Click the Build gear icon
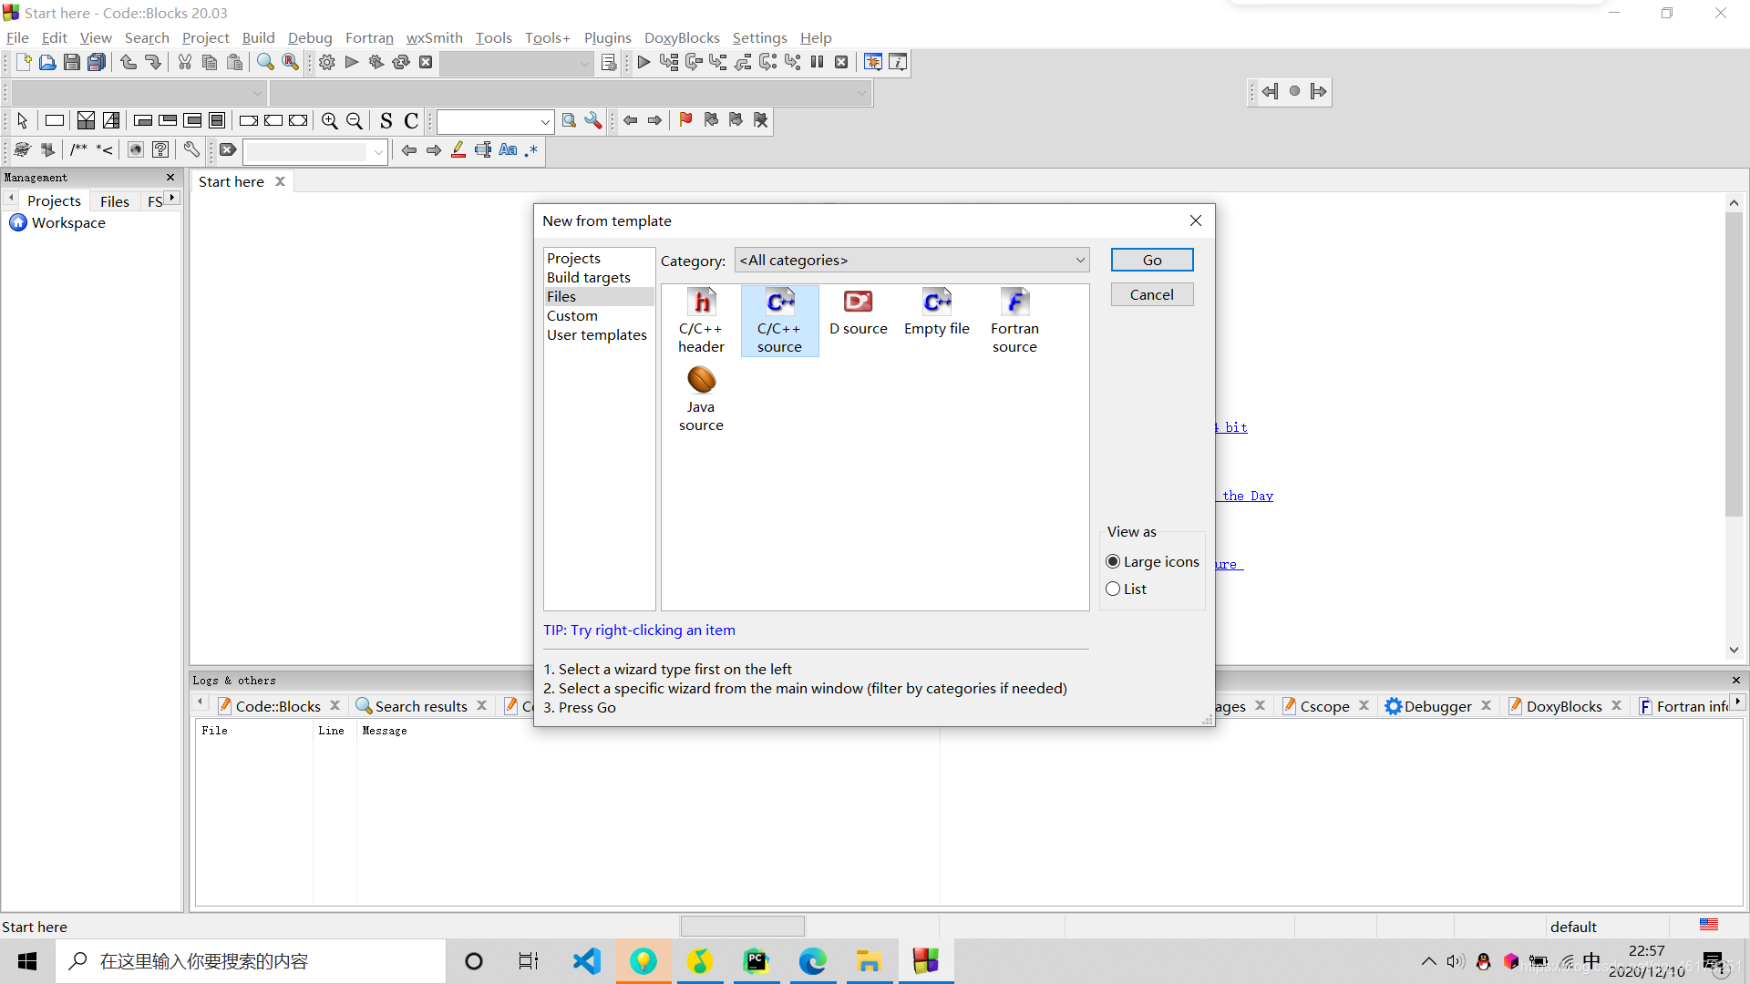The width and height of the screenshot is (1750, 984). tap(327, 62)
